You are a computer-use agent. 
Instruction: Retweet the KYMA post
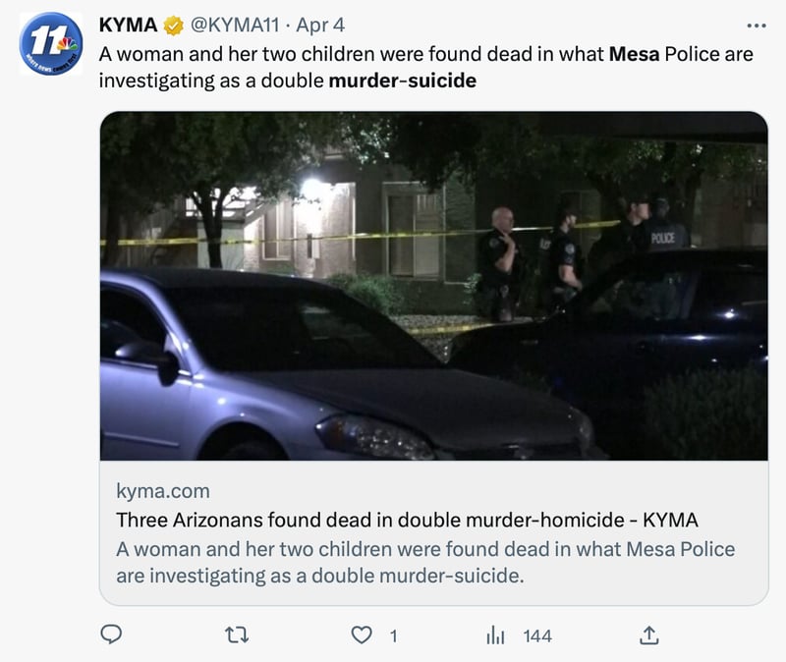[237, 635]
